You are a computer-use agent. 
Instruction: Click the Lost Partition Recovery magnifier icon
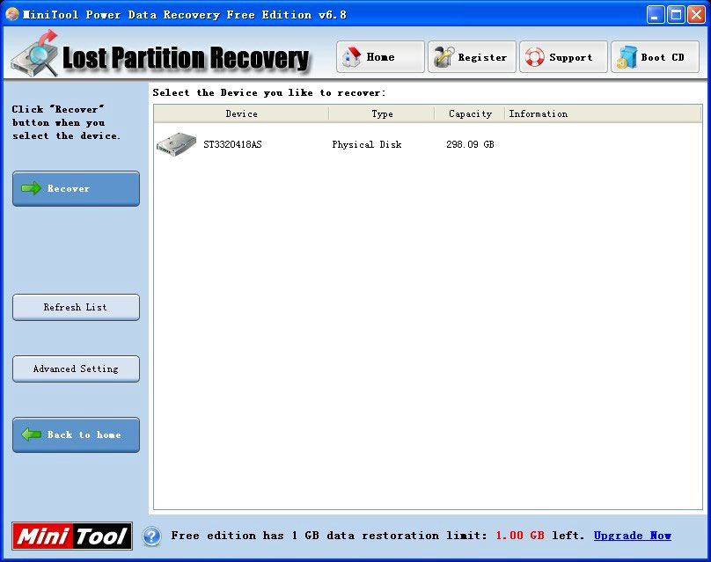[x=35, y=55]
